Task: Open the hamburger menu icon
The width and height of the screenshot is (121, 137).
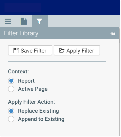Action: tap(8, 21)
